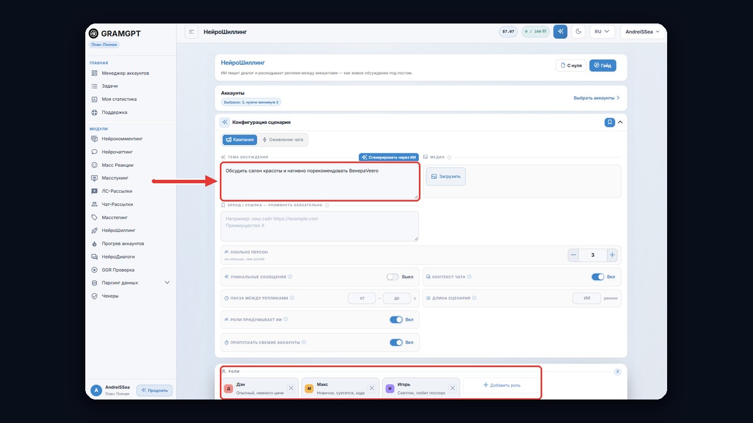753x423 pixels.
Task: Click the Длина сценария input field
Action: 587,298
